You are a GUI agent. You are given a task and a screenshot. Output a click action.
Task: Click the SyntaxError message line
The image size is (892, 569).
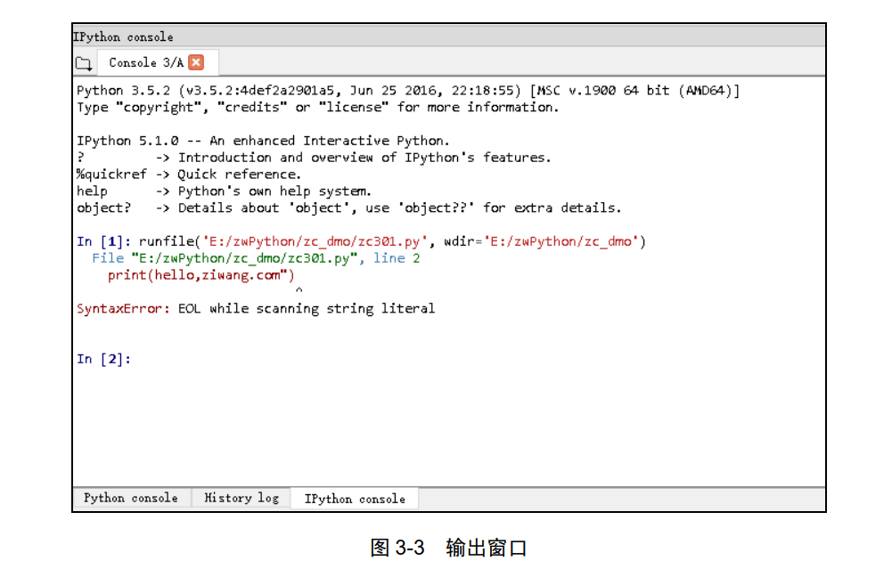[256, 309]
